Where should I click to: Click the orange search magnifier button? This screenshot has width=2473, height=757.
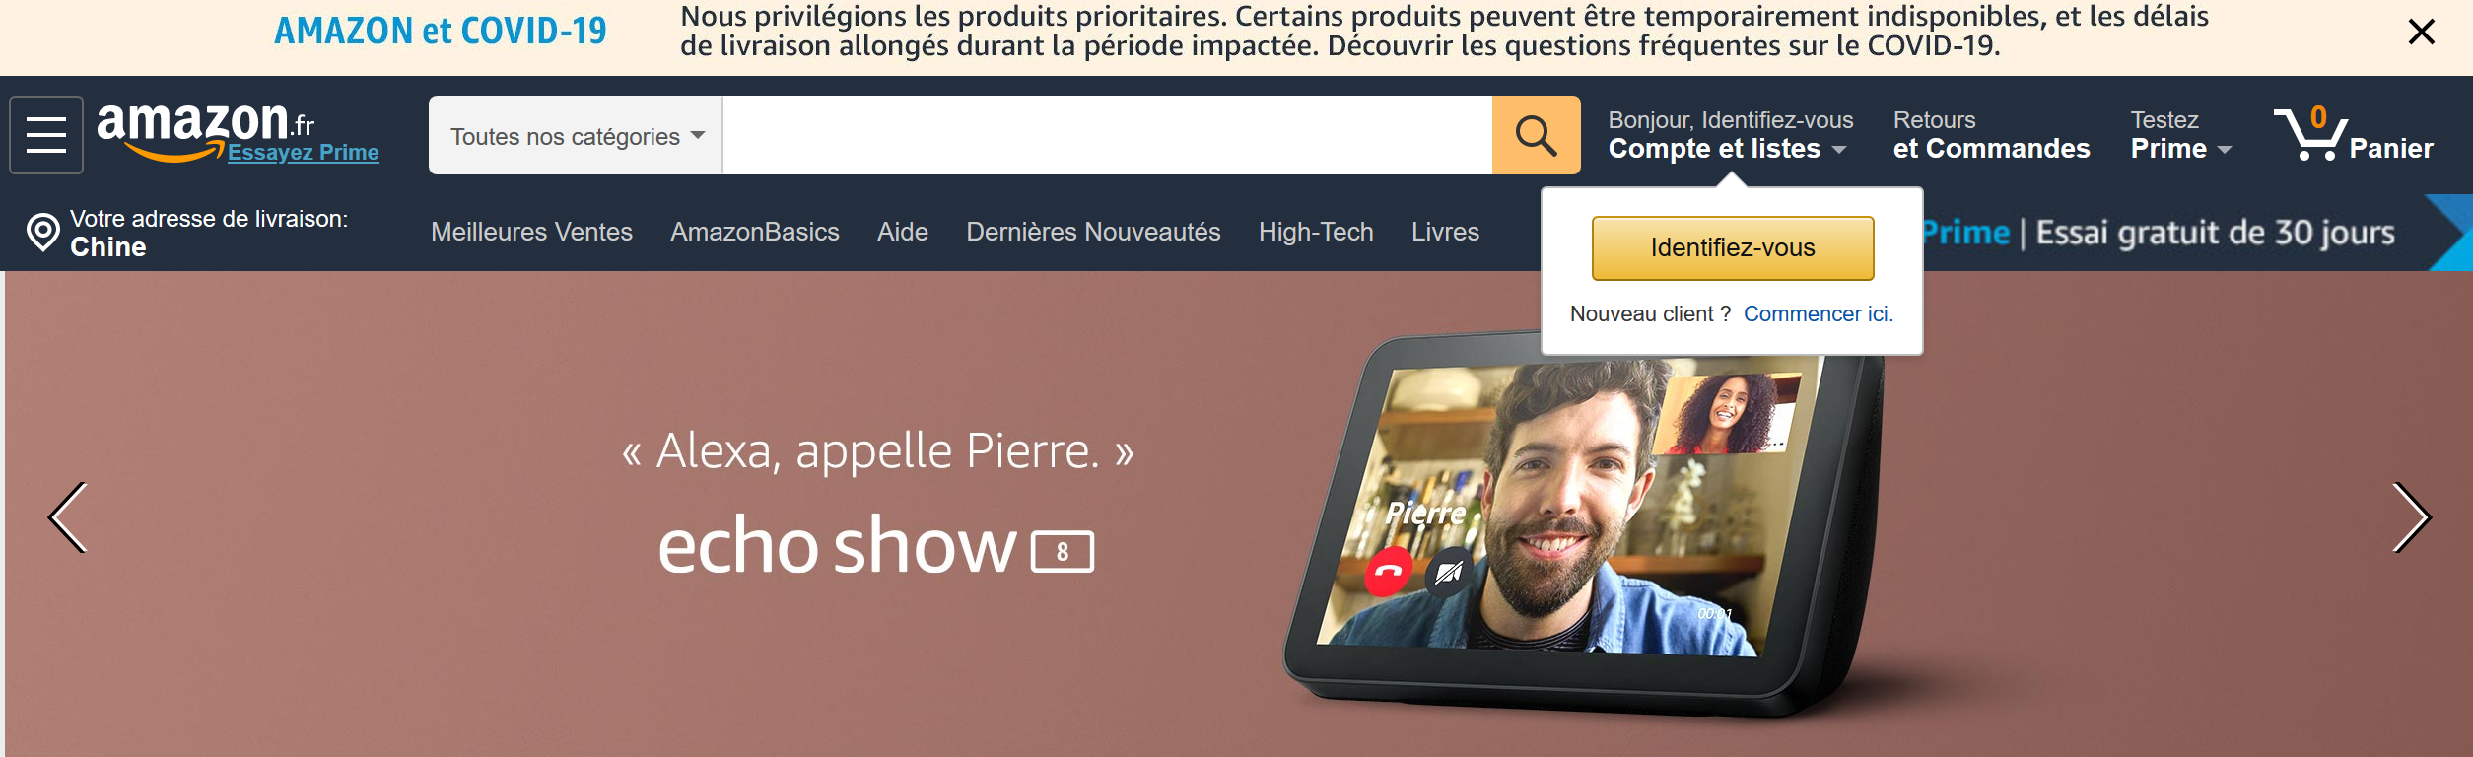(x=1536, y=135)
